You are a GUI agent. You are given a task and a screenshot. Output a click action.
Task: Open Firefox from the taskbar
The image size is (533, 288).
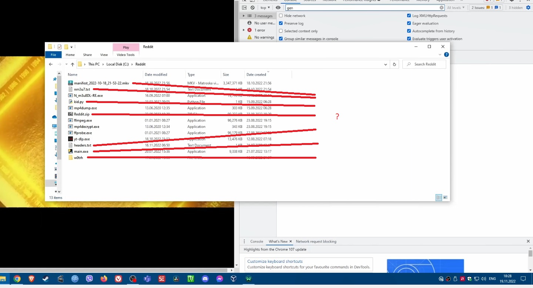(x=104, y=279)
